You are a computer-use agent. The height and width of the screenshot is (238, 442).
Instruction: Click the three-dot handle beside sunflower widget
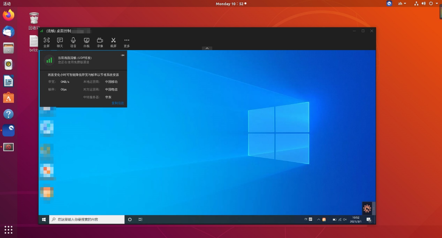click(374, 208)
